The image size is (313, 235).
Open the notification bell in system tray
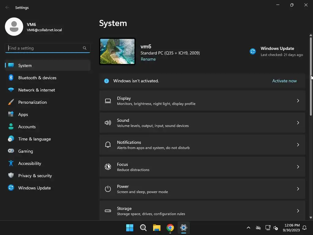(305, 228)
